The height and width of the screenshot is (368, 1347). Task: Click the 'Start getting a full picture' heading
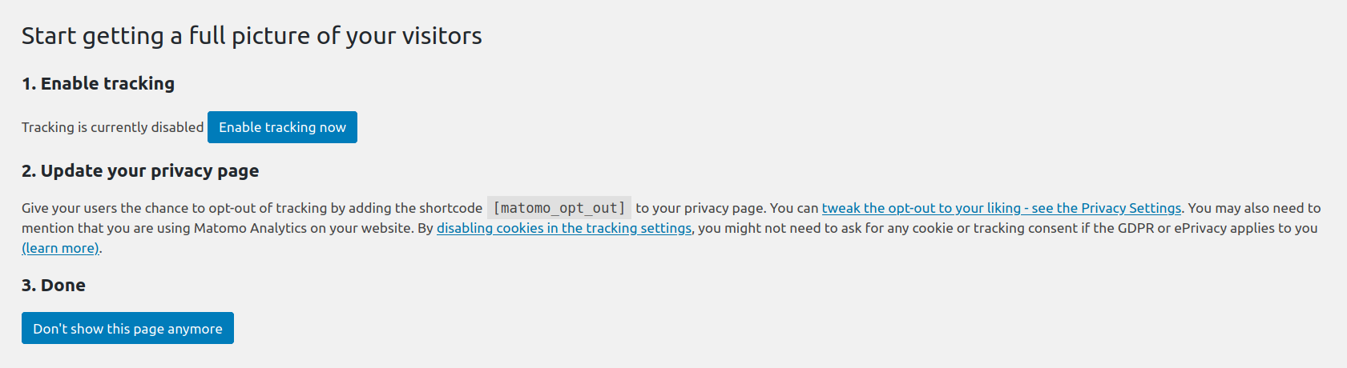[252, 36]
